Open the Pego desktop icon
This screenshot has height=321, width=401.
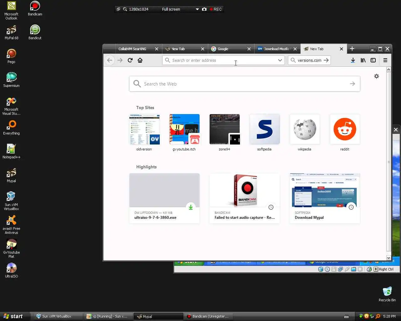coord(11,56)
